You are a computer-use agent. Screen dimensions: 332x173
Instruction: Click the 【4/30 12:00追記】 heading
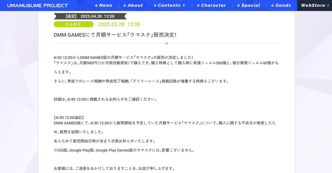click(x=69, y=118)
